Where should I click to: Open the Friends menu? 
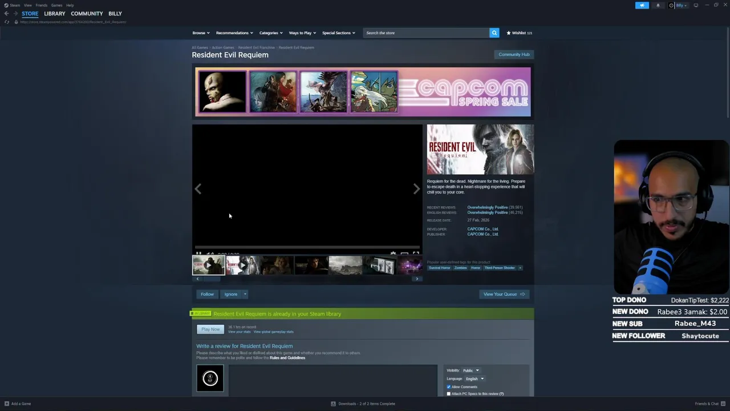point(42,5)
